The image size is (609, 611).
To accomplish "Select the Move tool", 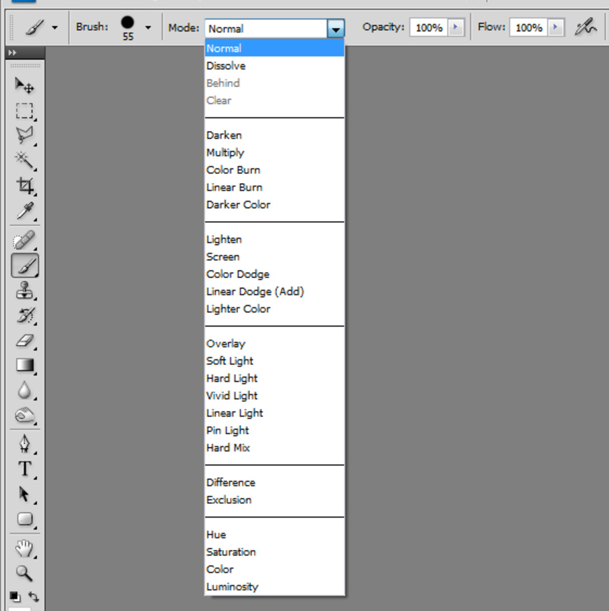I will (x=24, y=86).
